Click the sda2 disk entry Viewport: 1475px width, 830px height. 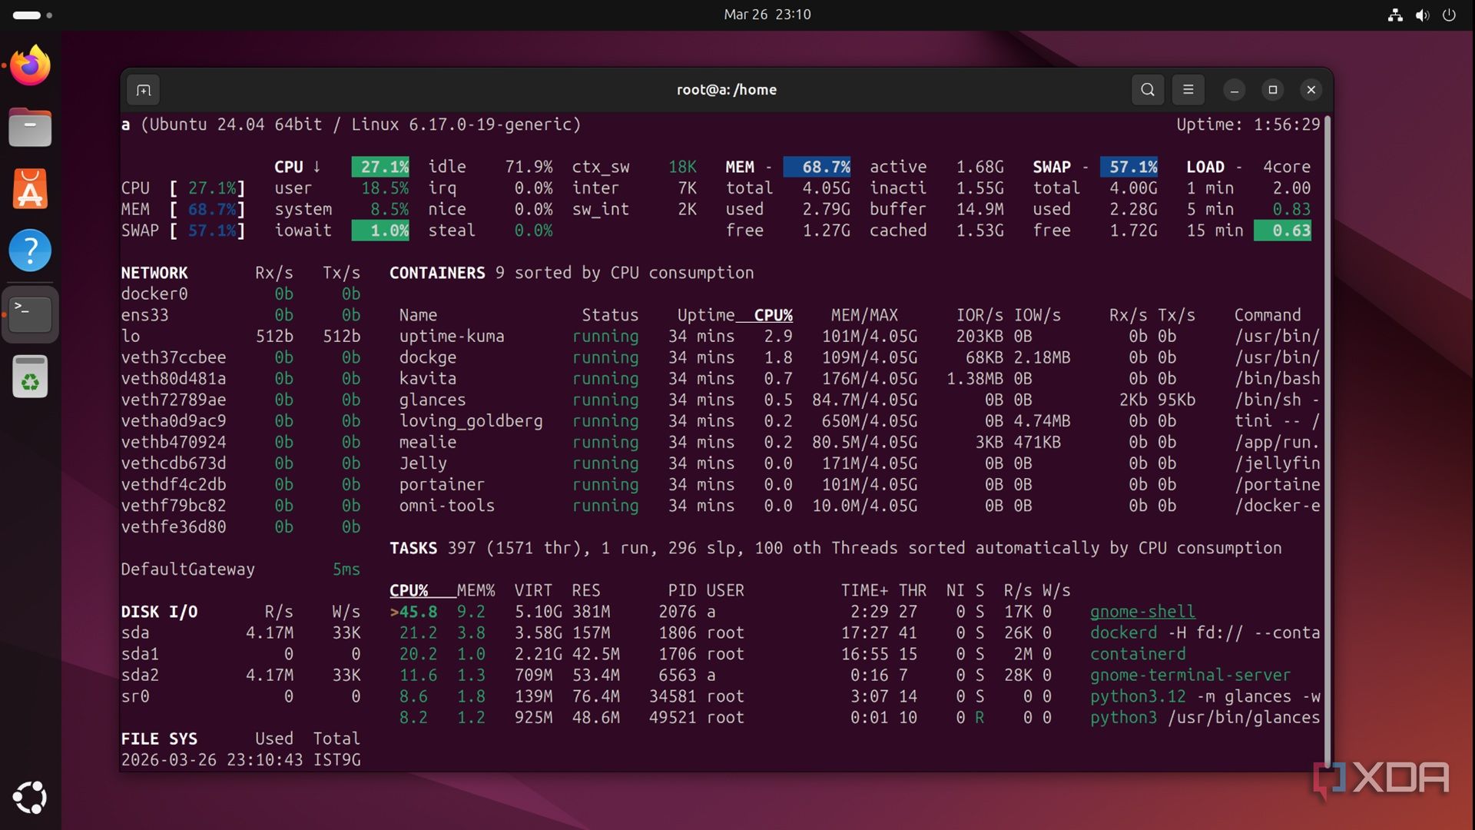[x=140, y=675]
